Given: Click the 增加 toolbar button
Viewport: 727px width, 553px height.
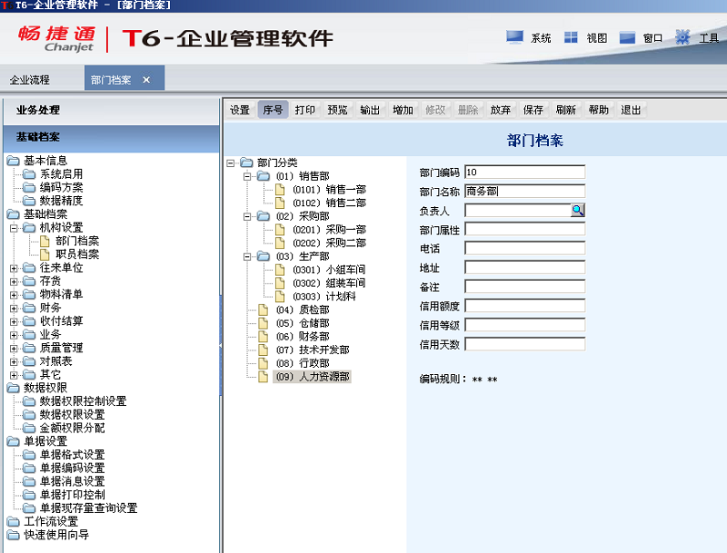Looking at the screenshot, I should point(403,110).
